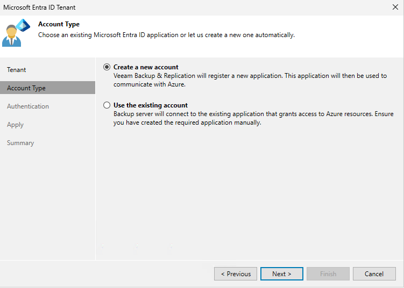
Task: Click the greyed-out Finish button
Action: [328, 274]
